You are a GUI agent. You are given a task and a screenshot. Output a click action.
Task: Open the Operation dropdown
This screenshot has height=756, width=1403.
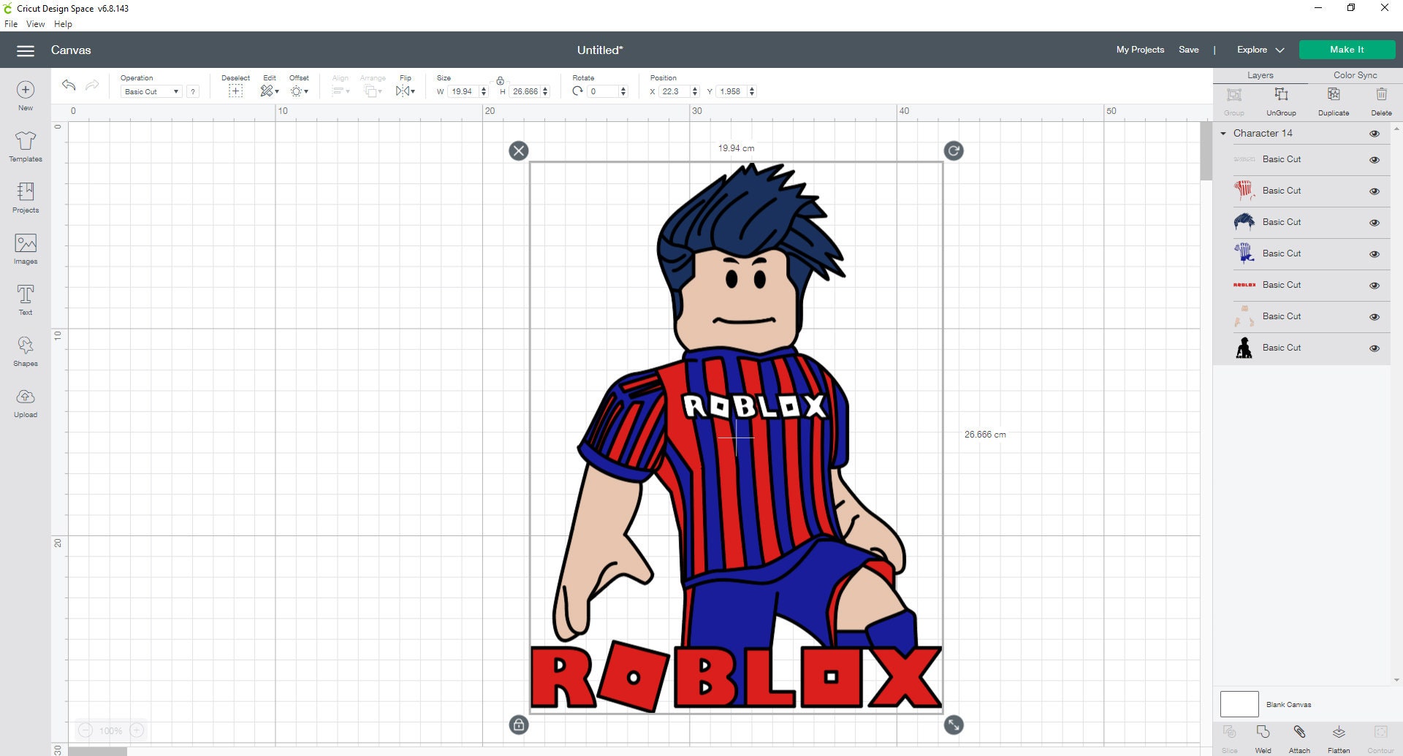tap(151, 91)
